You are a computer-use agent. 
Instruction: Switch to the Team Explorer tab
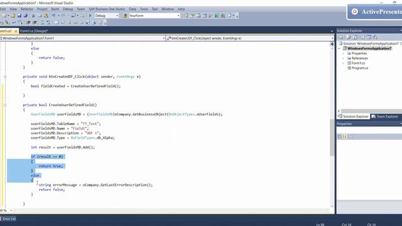(x=384, y=117)
